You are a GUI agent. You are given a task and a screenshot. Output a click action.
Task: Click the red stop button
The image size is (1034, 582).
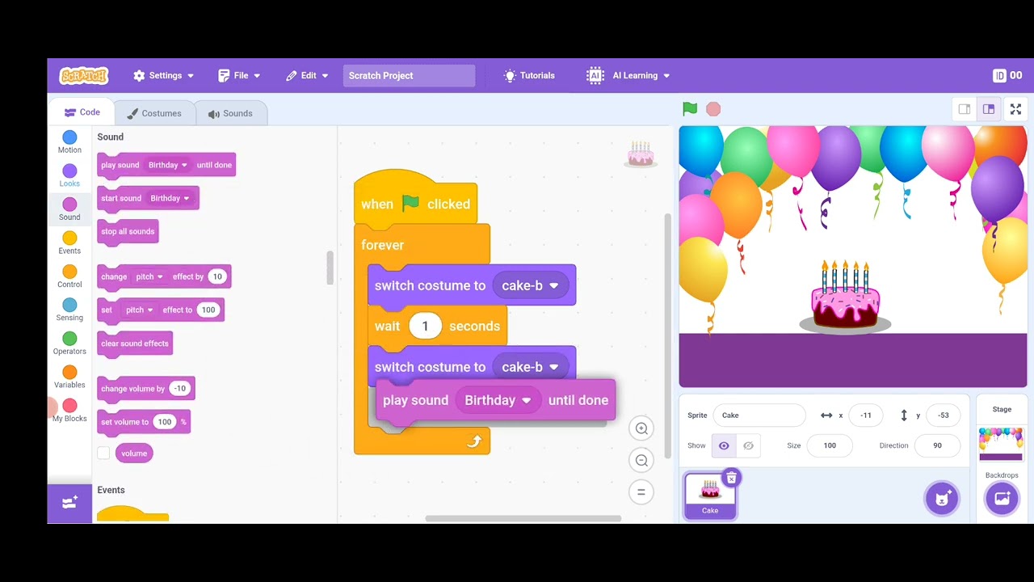coord(713,108)
